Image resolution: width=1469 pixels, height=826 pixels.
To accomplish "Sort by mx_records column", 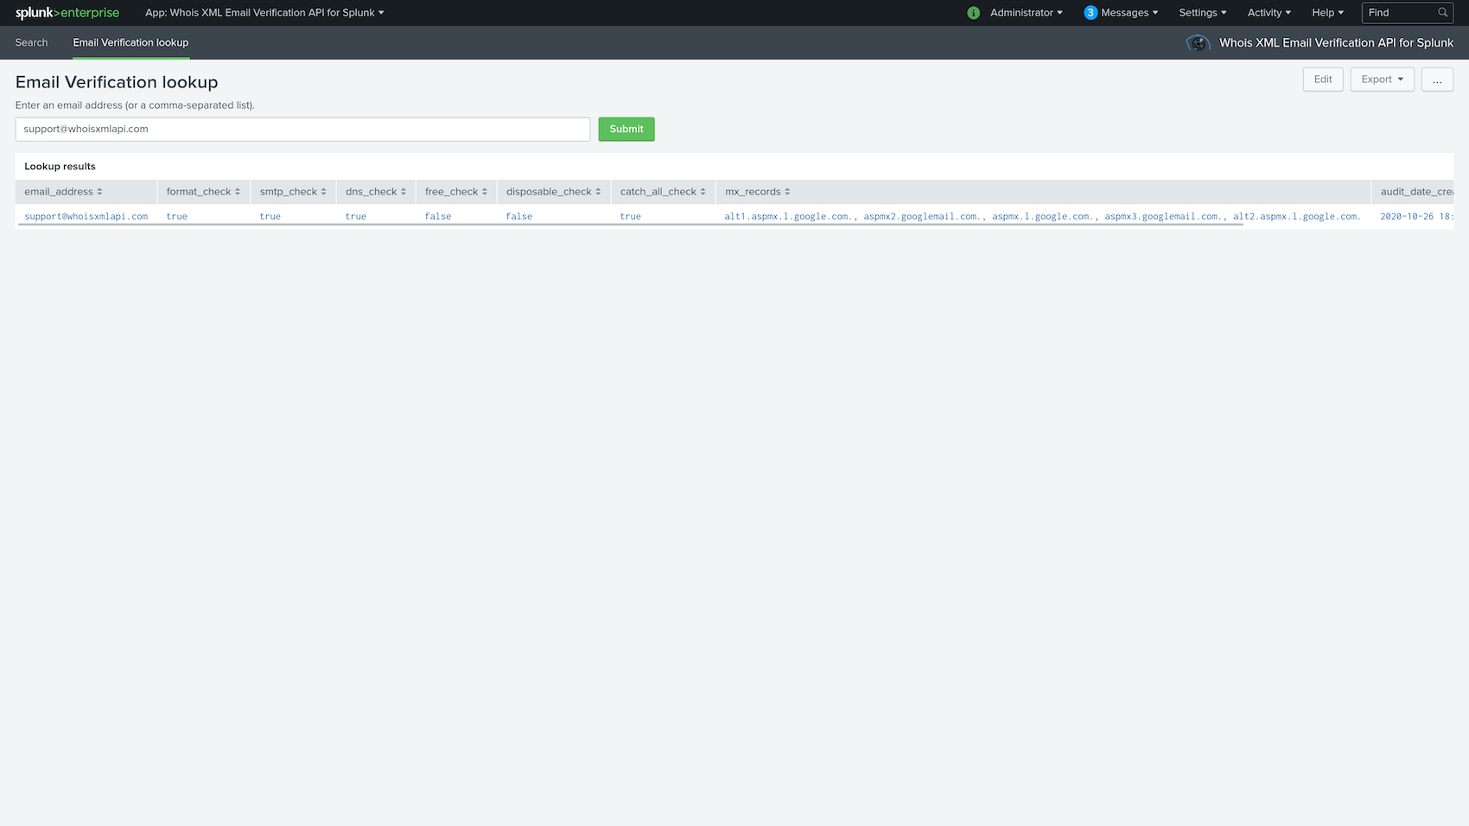I will [757, 192].
